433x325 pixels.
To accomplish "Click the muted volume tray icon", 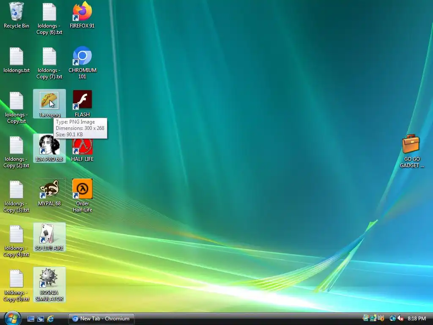I will coord(400,318).
